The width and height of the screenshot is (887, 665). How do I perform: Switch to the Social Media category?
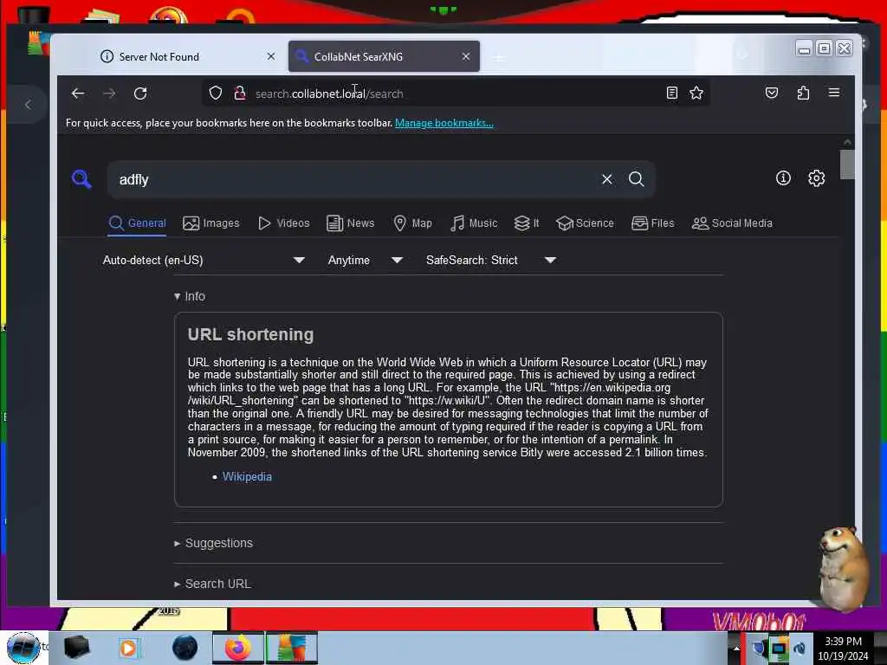coord(732,223)
